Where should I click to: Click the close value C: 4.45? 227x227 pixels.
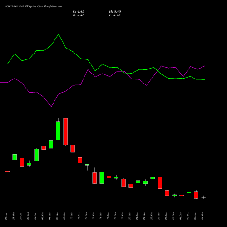[x=79, y=12]
